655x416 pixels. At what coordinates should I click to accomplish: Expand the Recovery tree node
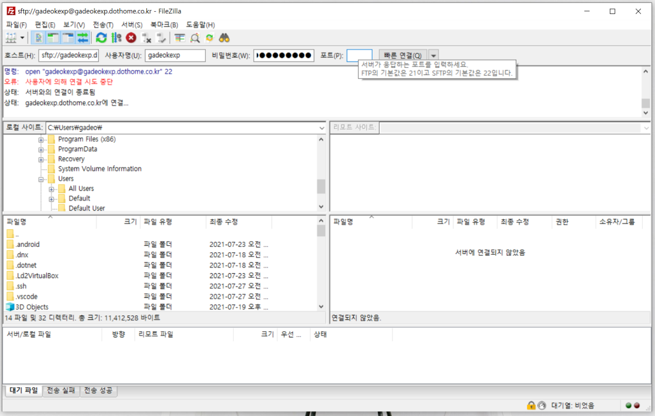tap(41, 159)
